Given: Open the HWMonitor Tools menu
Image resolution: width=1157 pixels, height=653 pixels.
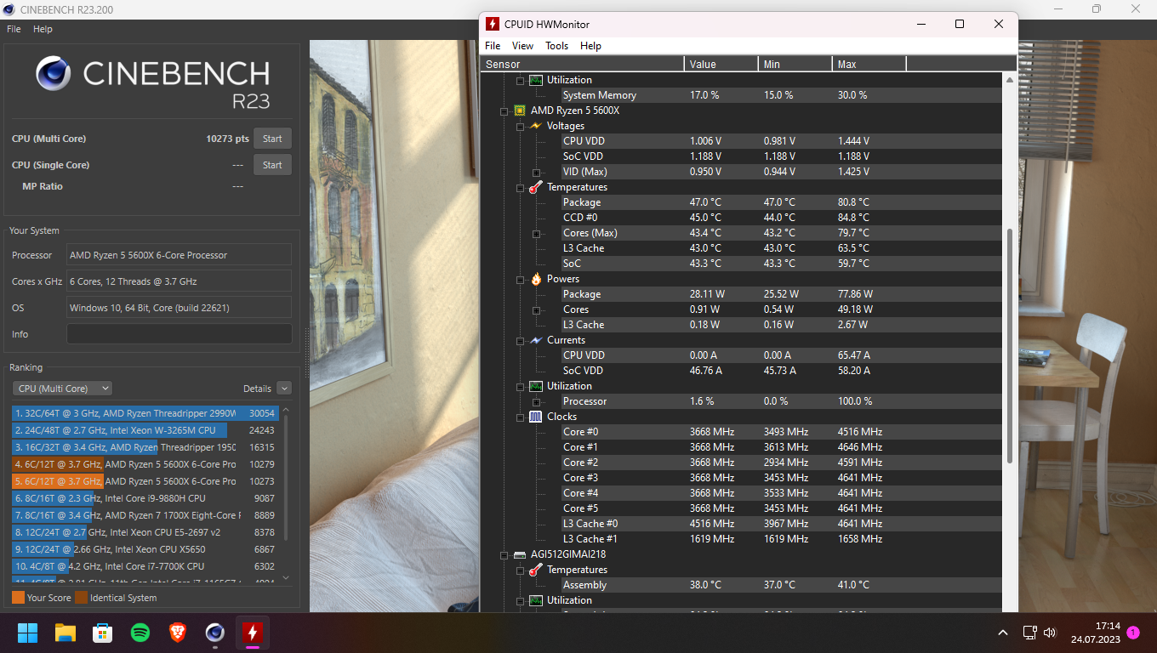Looking at the screenshot, I should 556,46.
